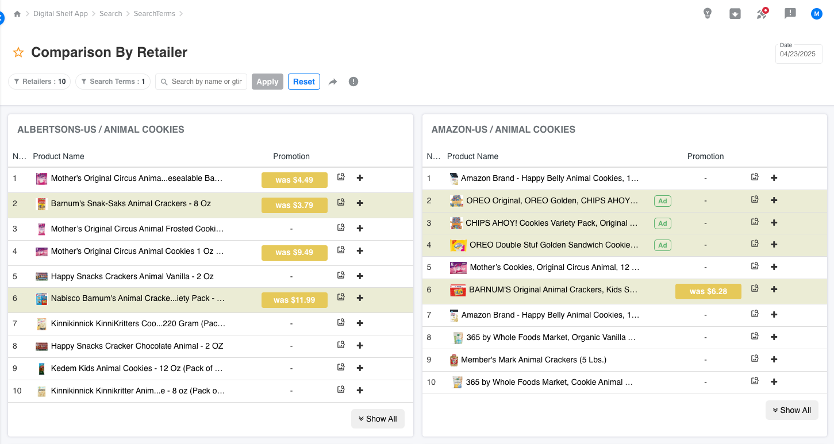Click plus icon for Kinnikinnick KinniKritters Coo row
The height and width of the screenshot is (444, 834).
(x=360, y=323)
